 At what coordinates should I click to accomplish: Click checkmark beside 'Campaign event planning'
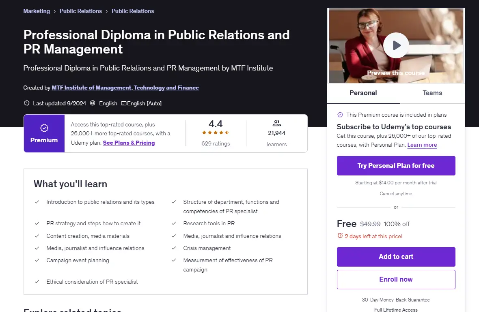37,260
